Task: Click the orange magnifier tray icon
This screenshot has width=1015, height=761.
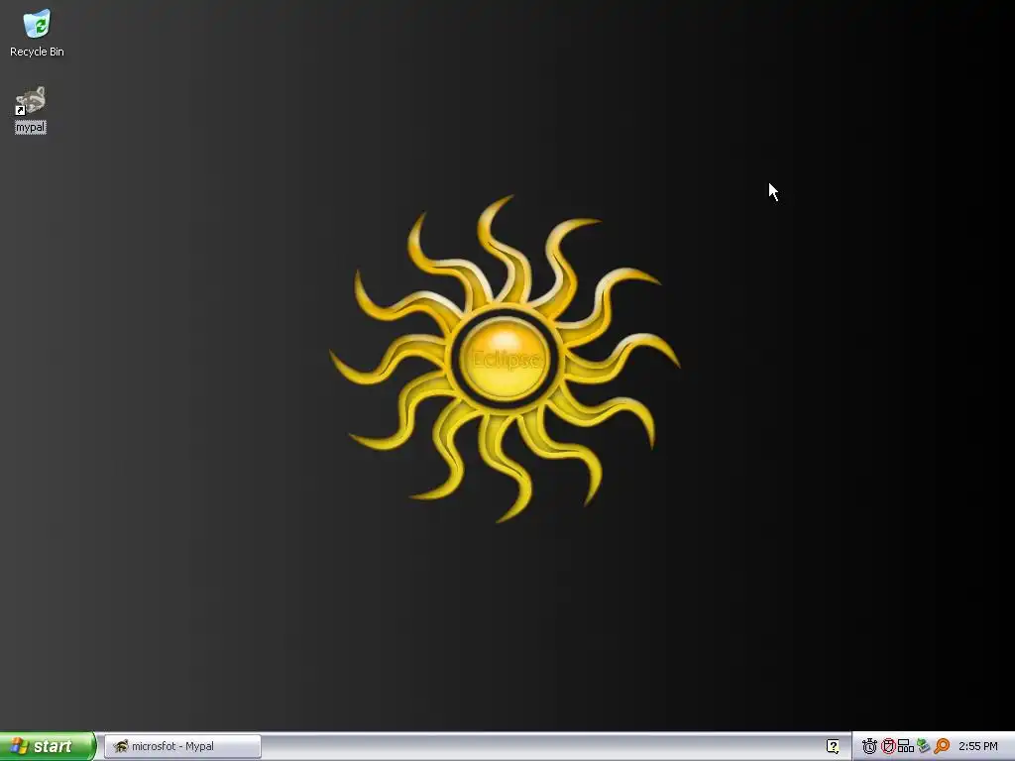Action: click(942, 746)
